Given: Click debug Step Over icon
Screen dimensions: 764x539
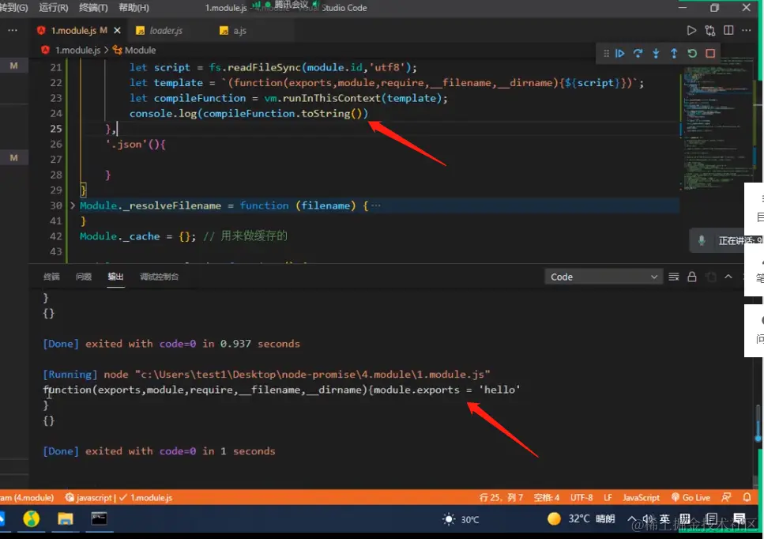Looking at the screenshot, I should pyautogui.click(x=638, y=54).
